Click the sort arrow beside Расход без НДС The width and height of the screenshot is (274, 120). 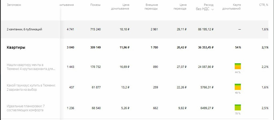coord(213,9)
